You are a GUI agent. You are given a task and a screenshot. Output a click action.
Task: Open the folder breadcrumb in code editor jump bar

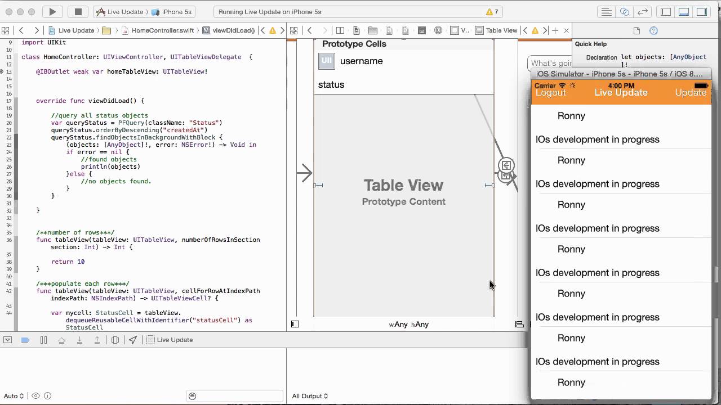pyautogui.click(x=106, y=30)
